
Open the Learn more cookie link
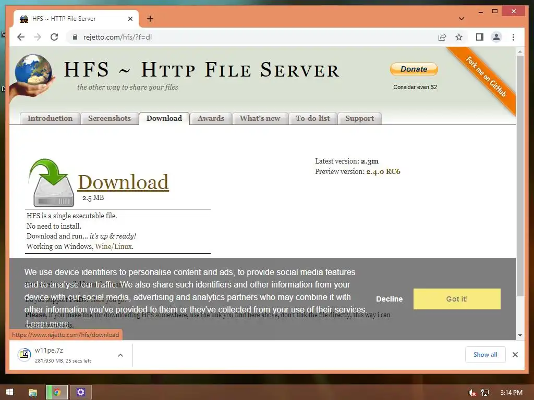pyautogui.click(x=47, y=323)
